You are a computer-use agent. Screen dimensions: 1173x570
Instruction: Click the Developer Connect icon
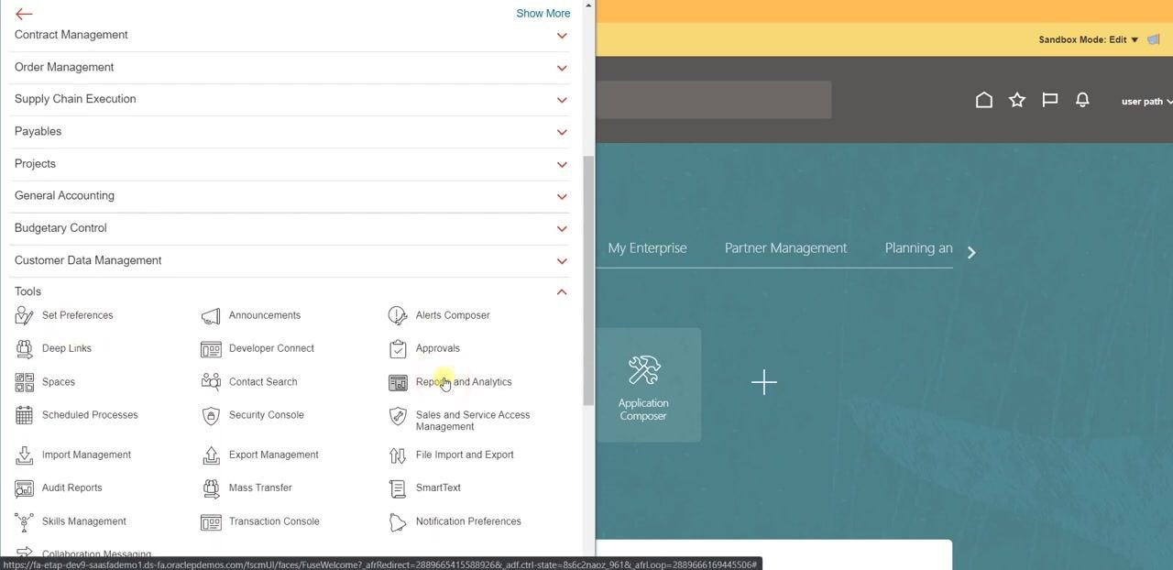pyautogui.click(x=211, y=348)
